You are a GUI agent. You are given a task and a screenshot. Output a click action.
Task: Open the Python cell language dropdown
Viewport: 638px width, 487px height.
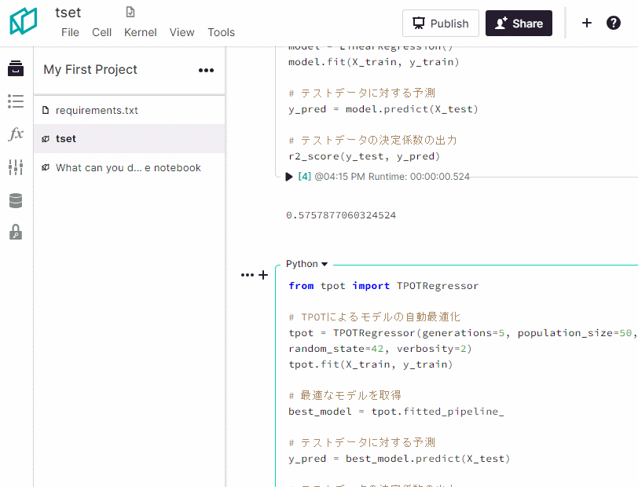point(306,264)
